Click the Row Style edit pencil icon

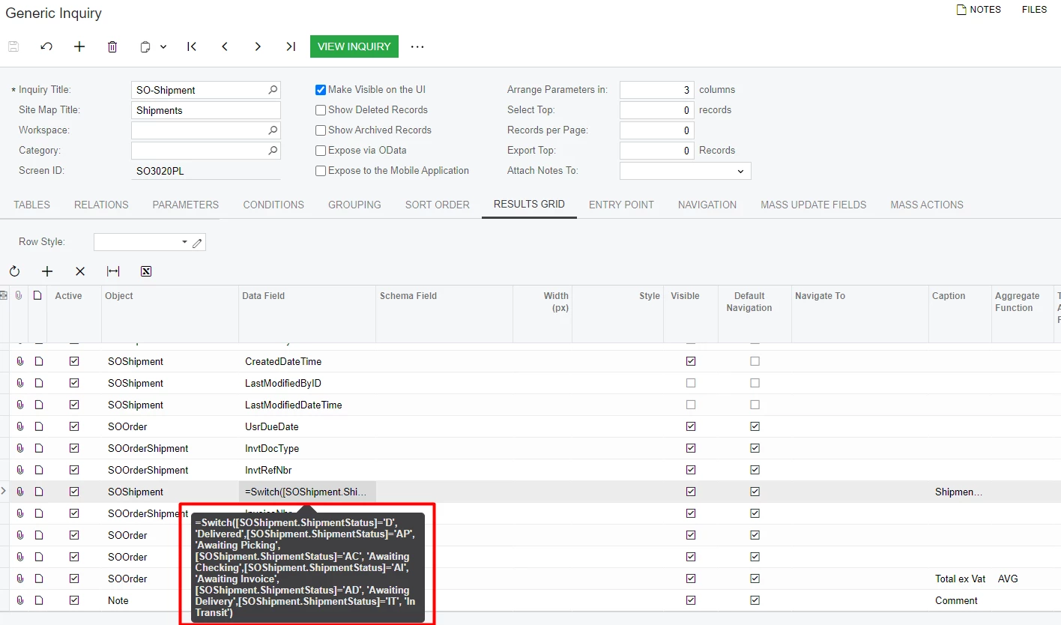tap(198, 242)
